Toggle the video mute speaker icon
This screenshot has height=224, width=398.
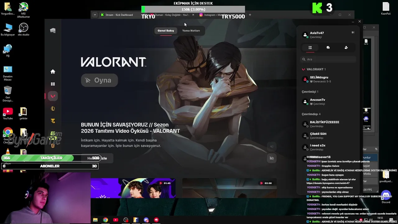coord(272,147)
